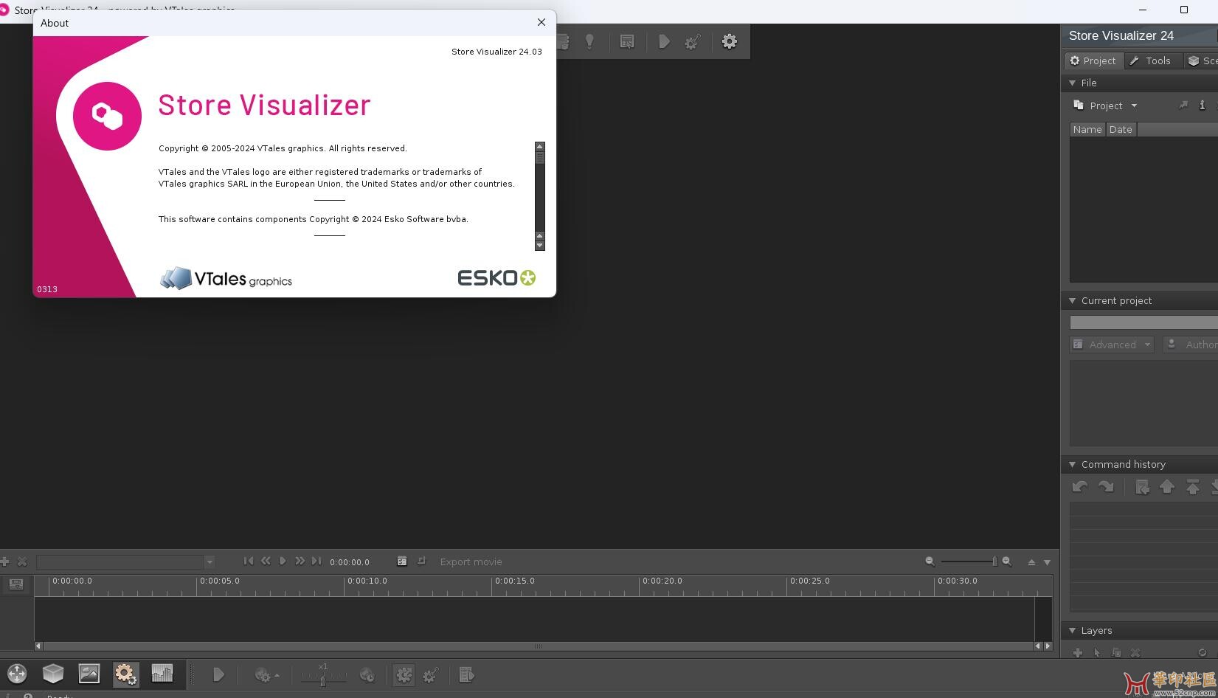The width and height of the screenshot is (1218, 698).
Task: Play the timeline animation
Action: click(x=283, y=561)
